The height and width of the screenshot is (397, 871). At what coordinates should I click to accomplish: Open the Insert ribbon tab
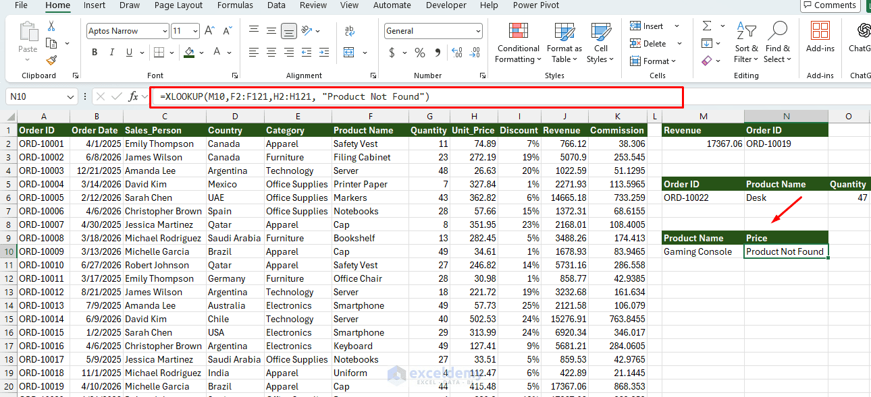tap(95, 5)
